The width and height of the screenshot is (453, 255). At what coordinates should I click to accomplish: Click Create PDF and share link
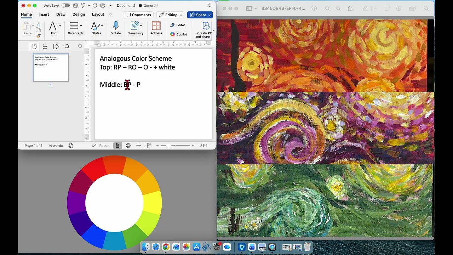click(x=204, y=30)
